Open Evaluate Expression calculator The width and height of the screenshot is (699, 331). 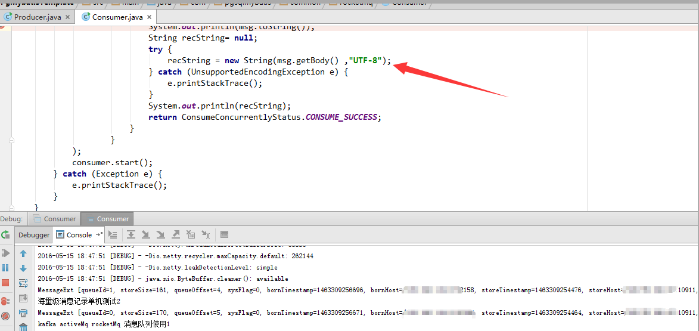point(224,234)
